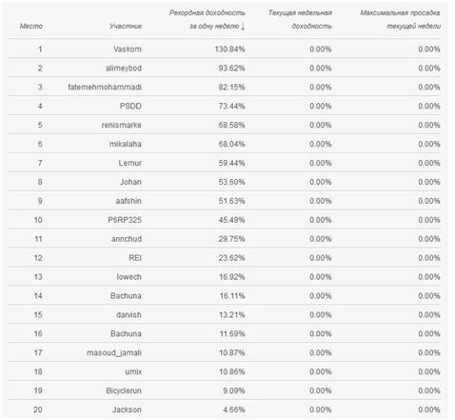
Task: Click participant mikalaha in row 6
Action: [x=126, y=144]
